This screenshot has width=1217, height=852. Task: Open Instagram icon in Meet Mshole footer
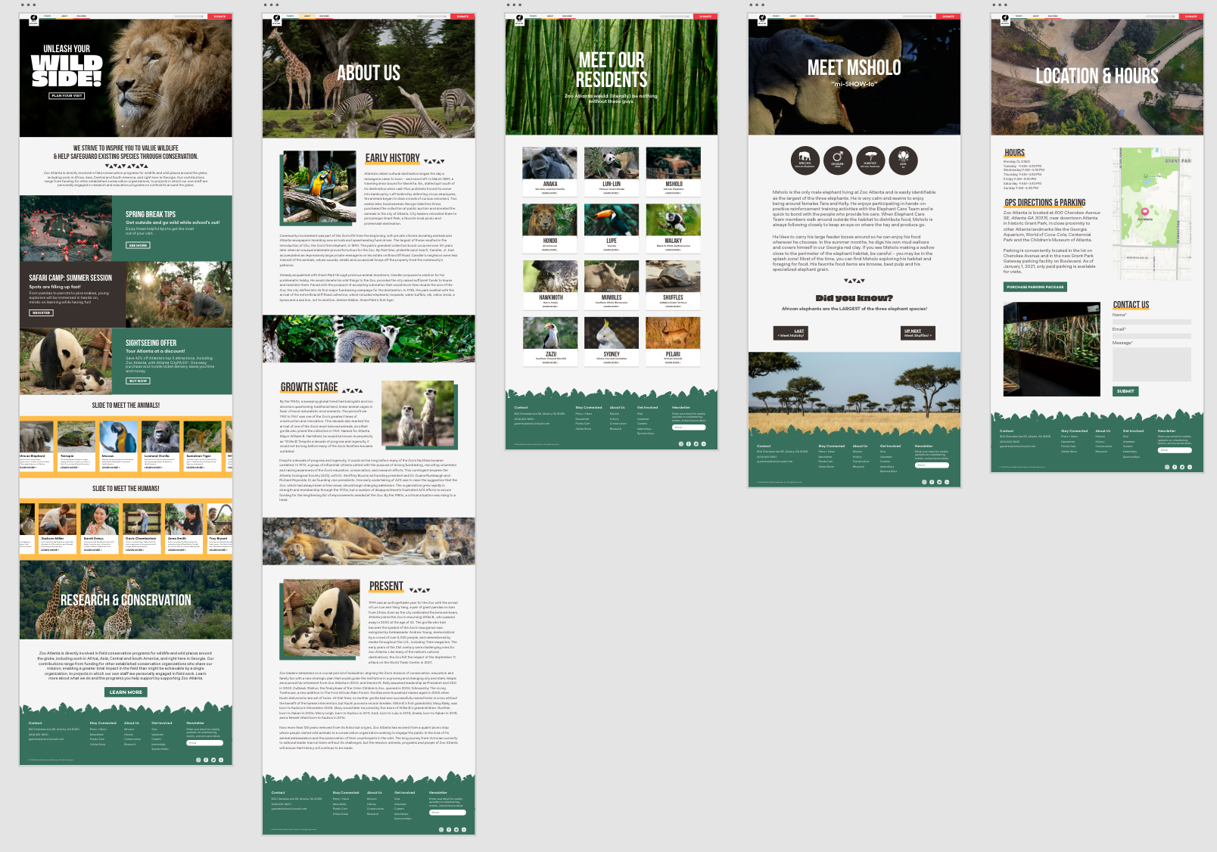click(923, 482)
